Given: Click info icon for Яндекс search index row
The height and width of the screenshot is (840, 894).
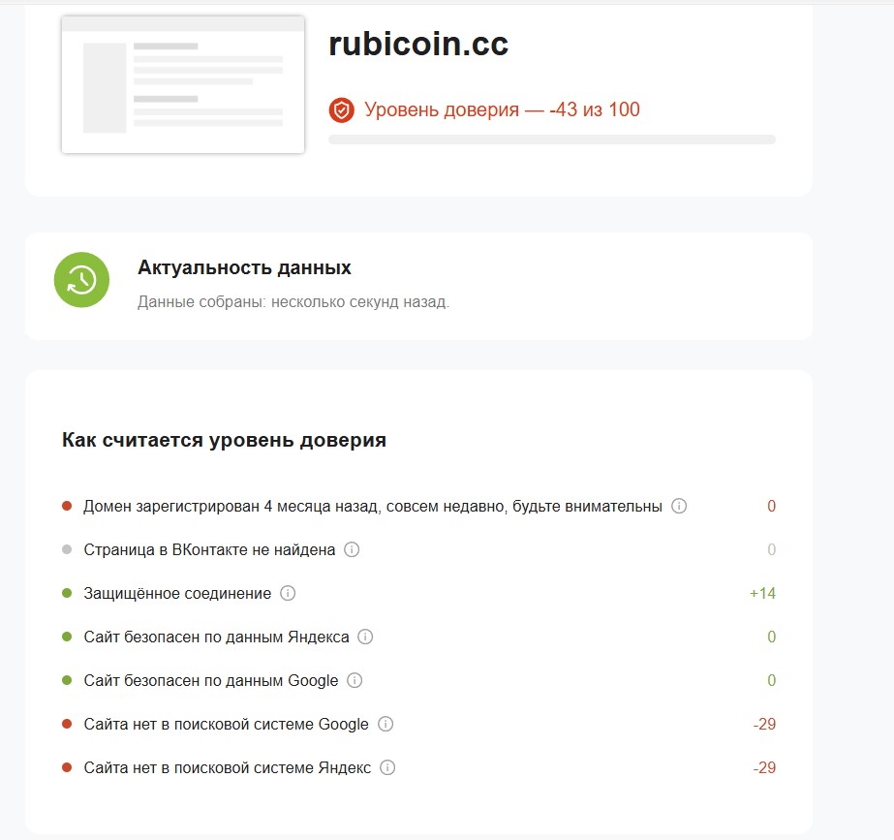Looking at the screenshot, I should 387,767.
